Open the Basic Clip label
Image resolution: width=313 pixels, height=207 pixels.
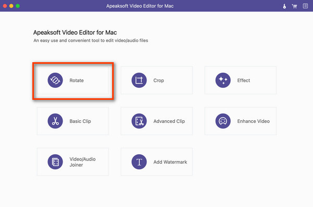80,121
